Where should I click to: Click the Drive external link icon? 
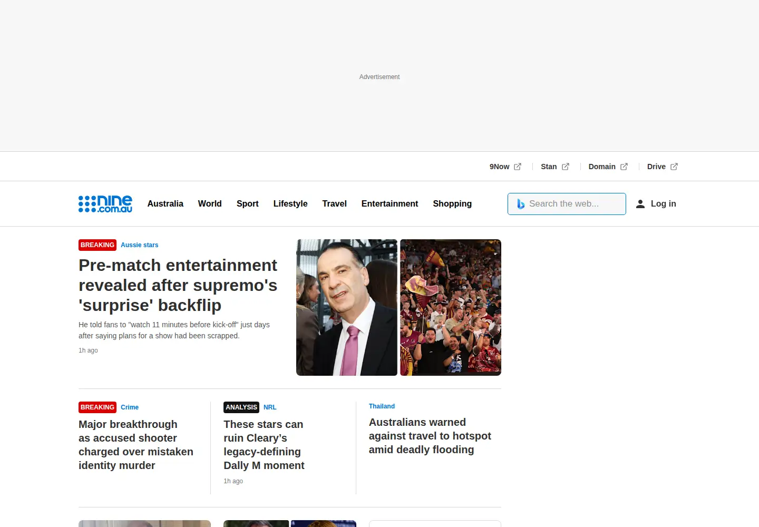pyautogui.click(x=674, y=167)
